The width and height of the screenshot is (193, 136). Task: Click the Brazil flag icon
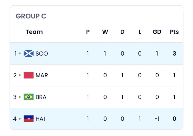[x=29, y=97]
